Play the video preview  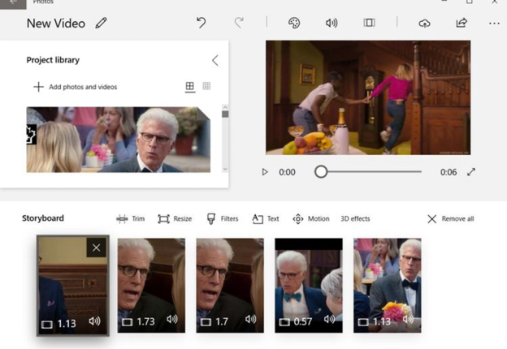[x=265, y=172]
